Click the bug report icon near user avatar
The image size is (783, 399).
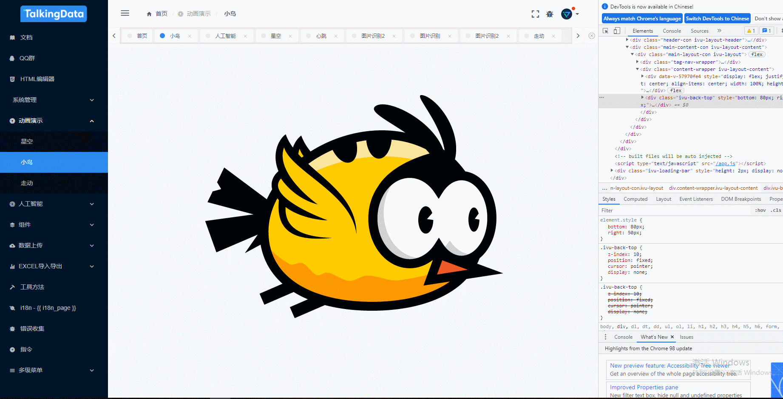click(550, 14)
